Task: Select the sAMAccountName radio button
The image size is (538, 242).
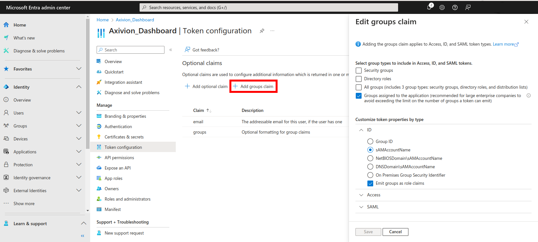Action: 370,150
